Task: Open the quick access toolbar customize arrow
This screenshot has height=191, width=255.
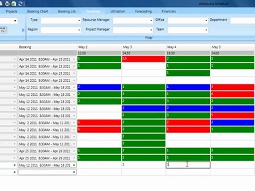Action: 26,4
